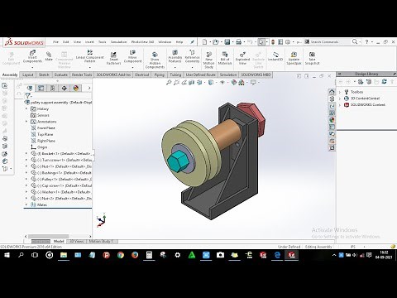This screenshot has height=298, width=397.
Task: Switch to the SOLIDWORKS Add-Ins tab
Action: pos(113,74)
